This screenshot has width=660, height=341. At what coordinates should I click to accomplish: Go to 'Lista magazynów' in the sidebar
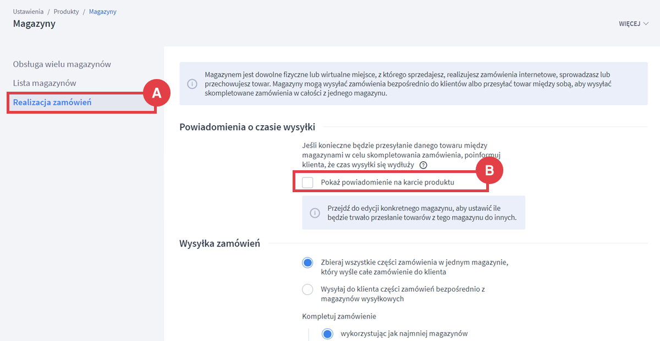[x=45, y=83]
